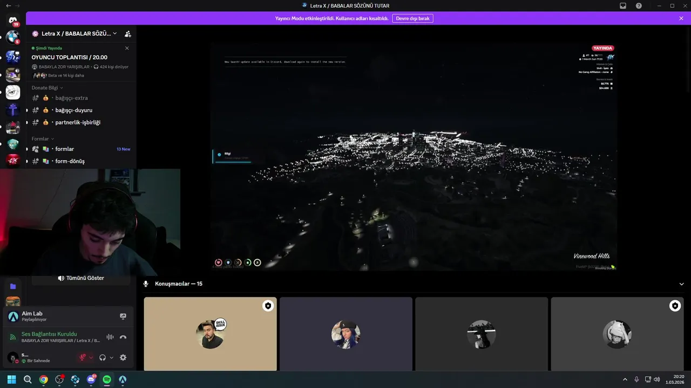Dismiss the purple streamer mode banner

pos(681,18)
